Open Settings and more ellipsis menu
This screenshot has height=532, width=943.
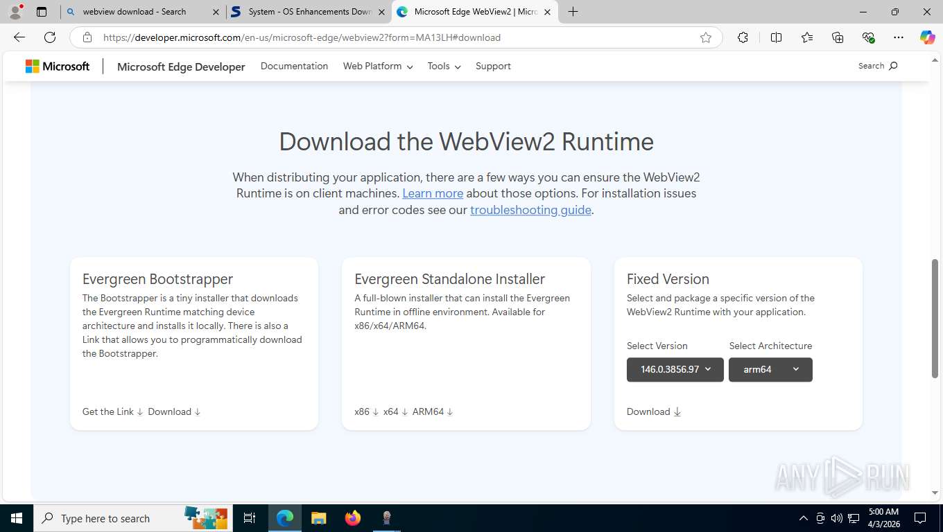pos(899,37)
